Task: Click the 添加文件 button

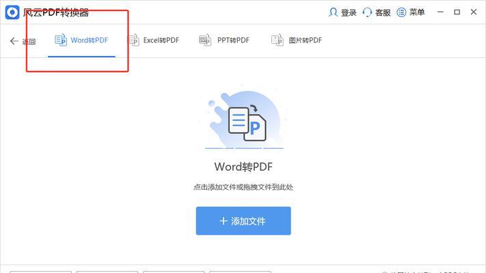Action: [243, 221]
